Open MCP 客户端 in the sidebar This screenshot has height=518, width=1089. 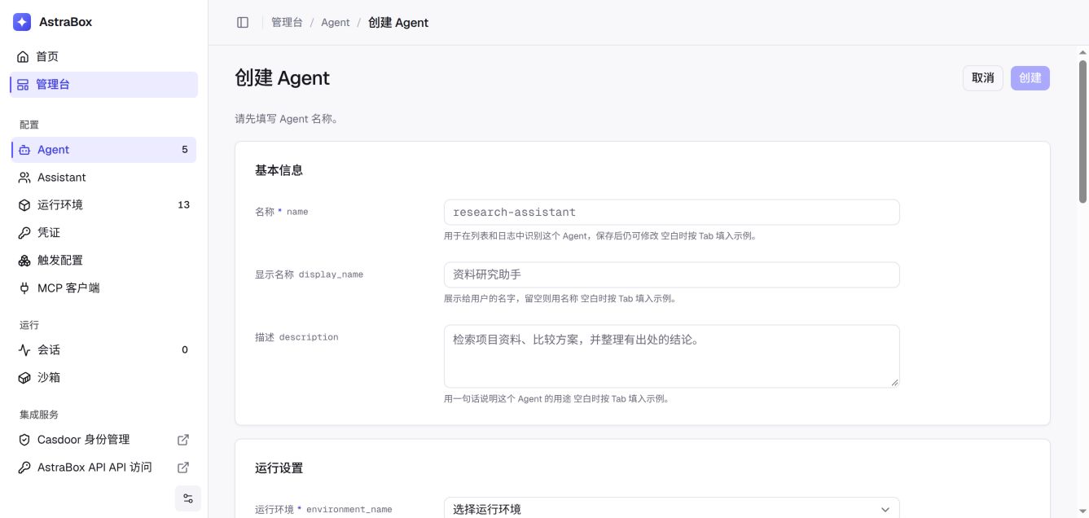coord(104,288)
